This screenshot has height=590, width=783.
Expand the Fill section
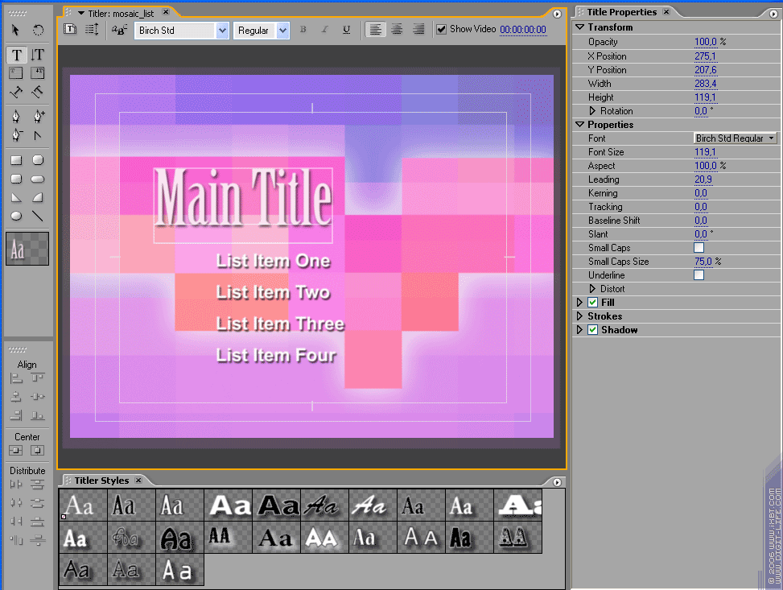579,302
